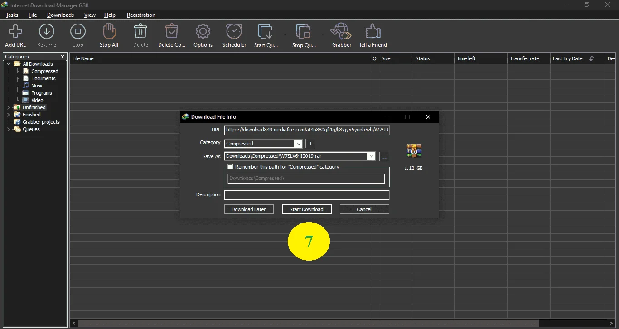Enable Remember this path for Compressed category
The image size is (619, 329).
click(231, 167)
